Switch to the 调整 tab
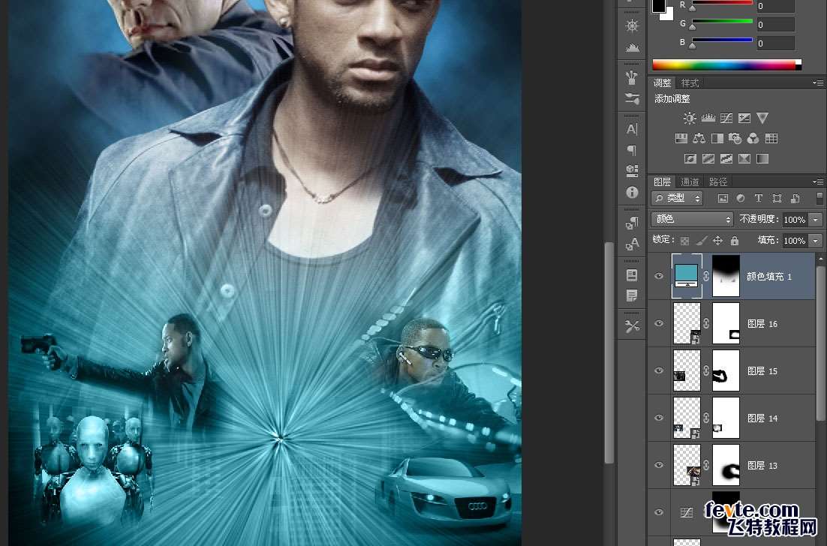 tap(662, 82)
